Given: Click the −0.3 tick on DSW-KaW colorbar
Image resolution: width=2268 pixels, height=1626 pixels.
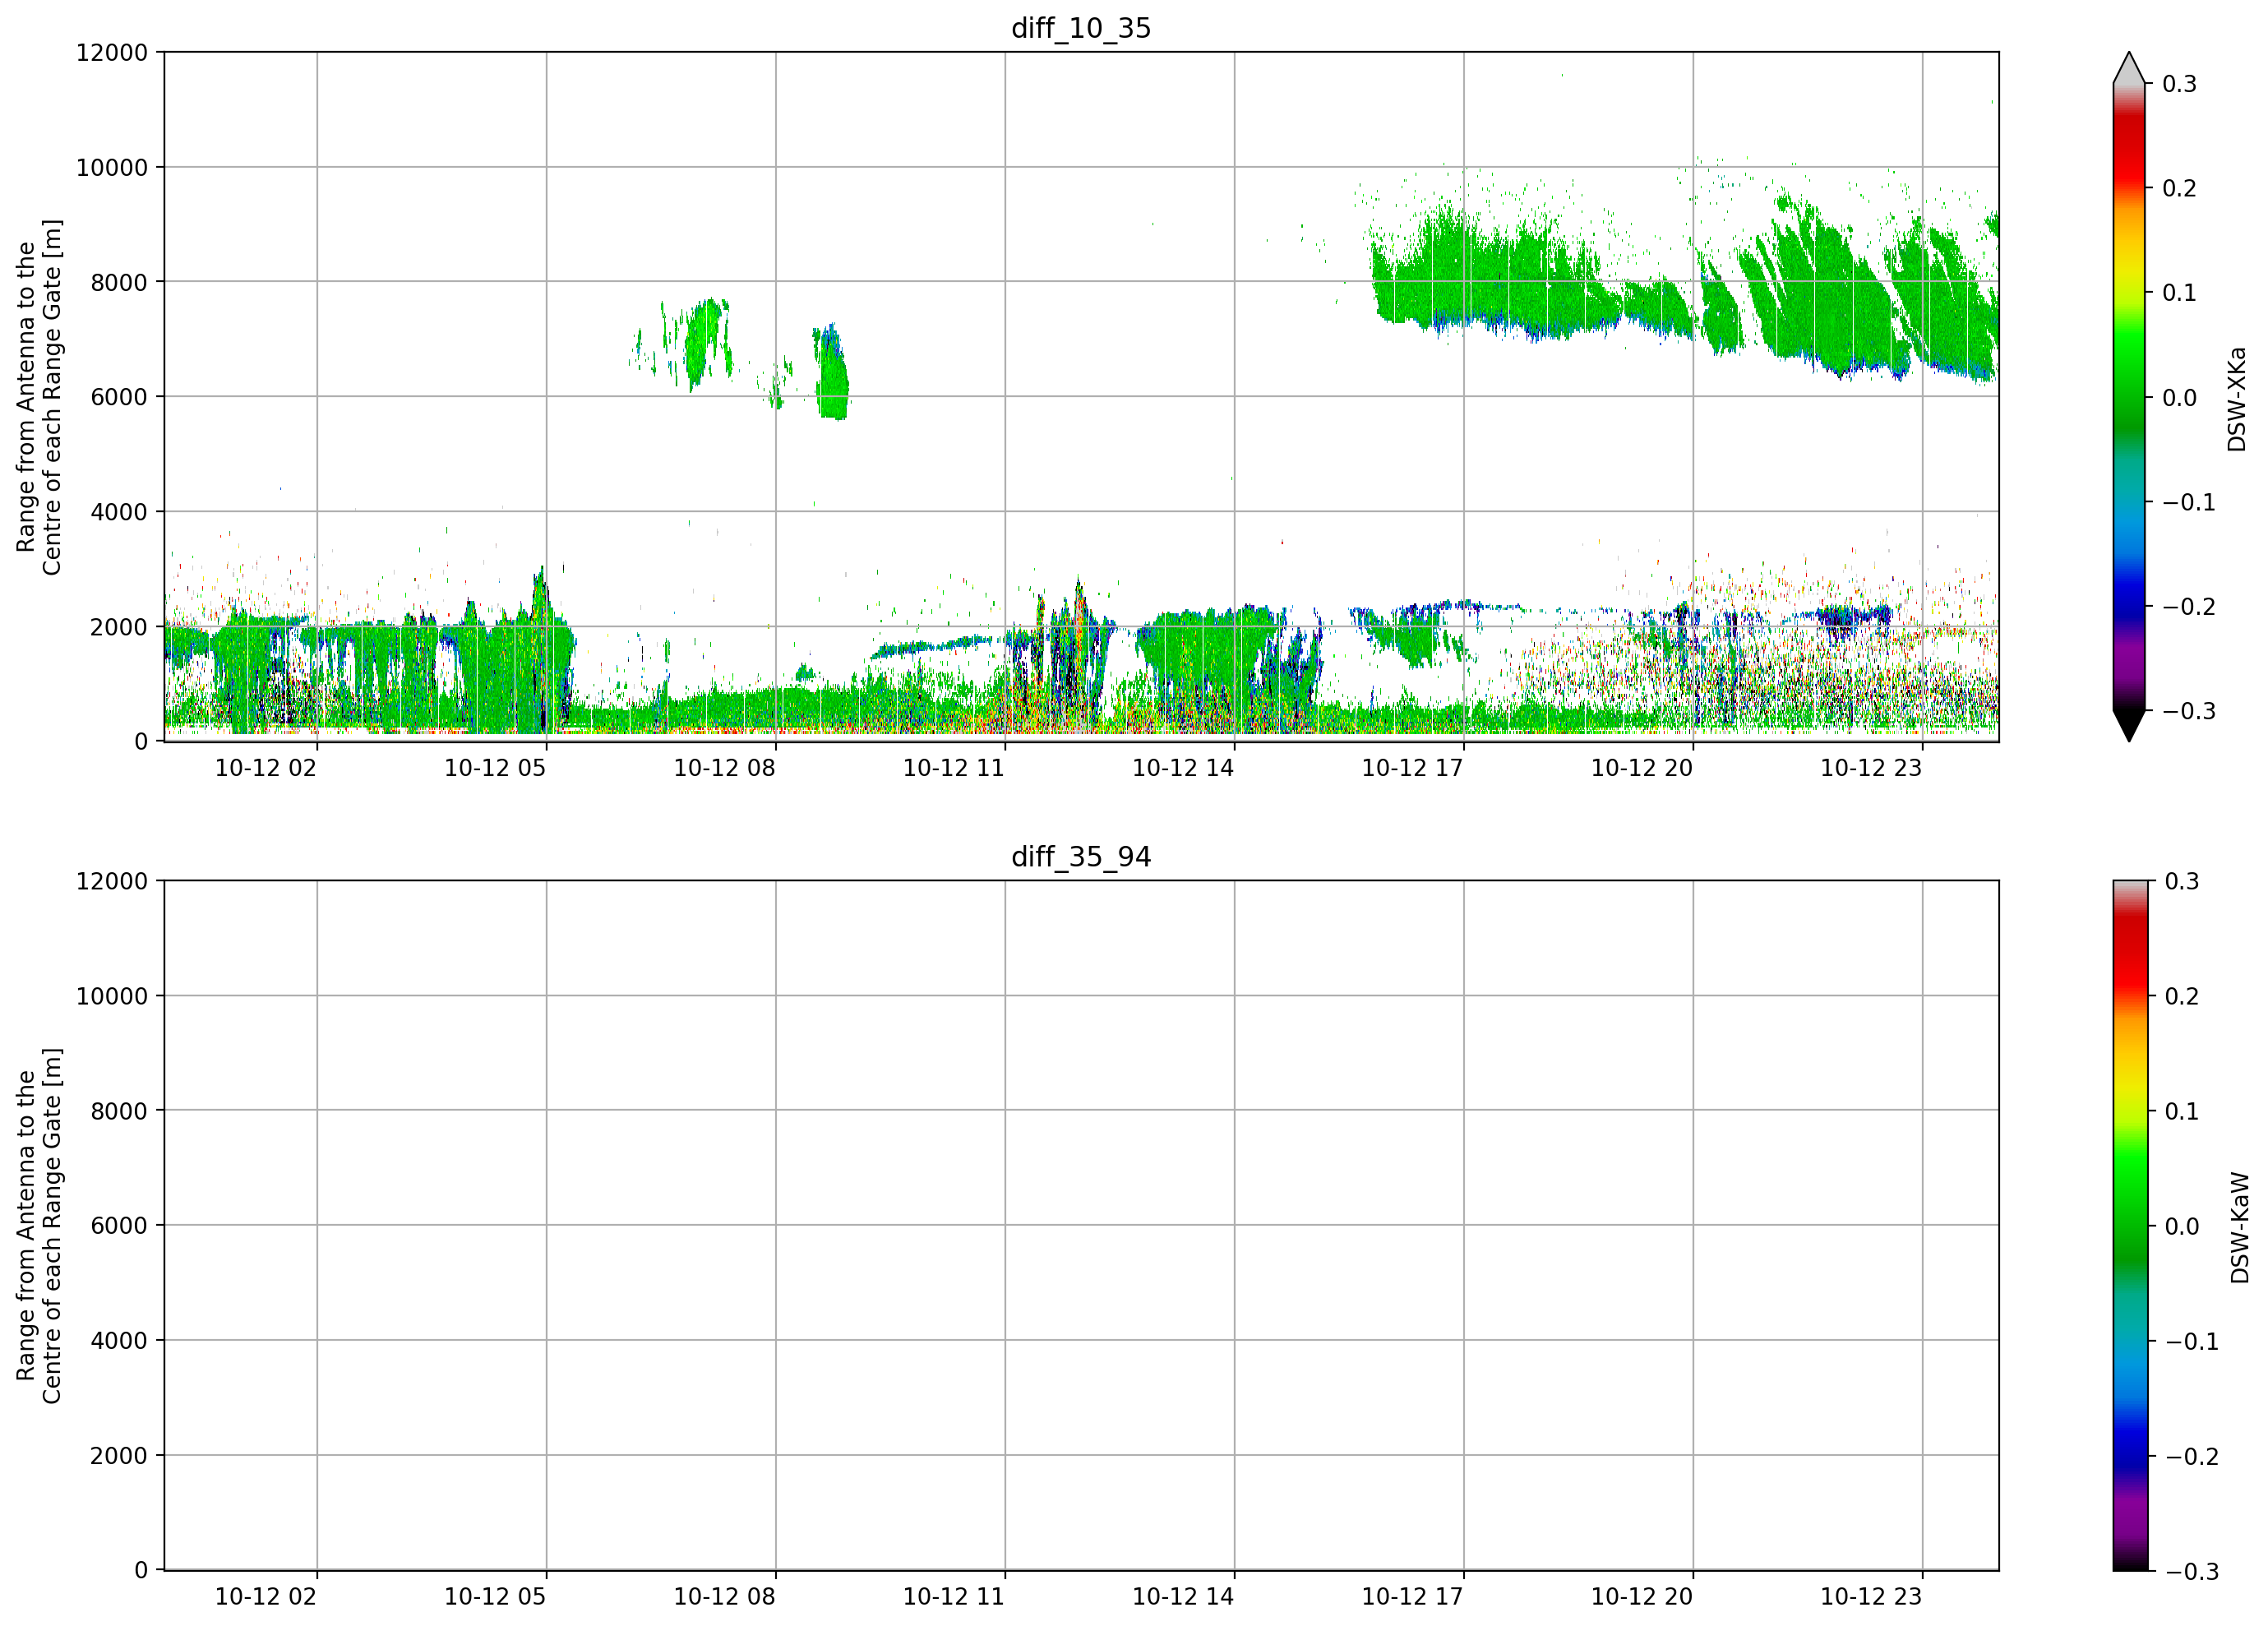Looking at the screenshot, I should click(x=2191, y=1572).
